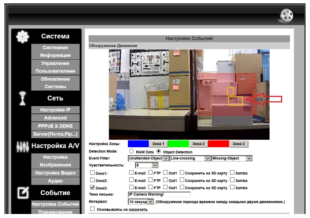310x218 pixels.
Task: Open the Чувствительность dropdown
Action: pyautogui.click(x=147, y=165)
